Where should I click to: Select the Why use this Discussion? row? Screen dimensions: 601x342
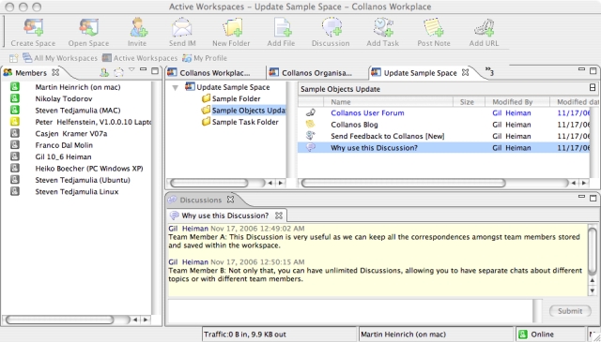pos(444,148)
